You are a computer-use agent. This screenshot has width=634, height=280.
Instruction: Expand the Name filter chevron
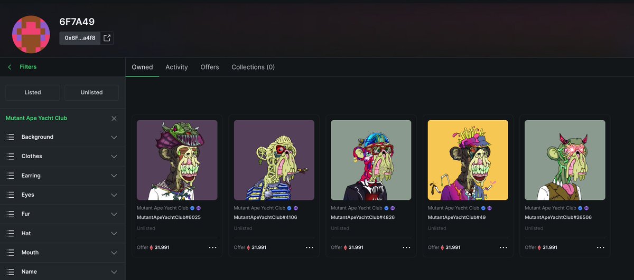pyautogui.click(x=114, y=272)
